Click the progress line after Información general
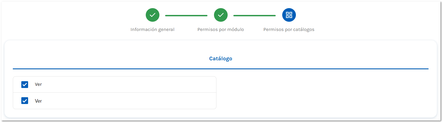The width and height of the screenshot is (443, 123). [x=186, y=15]
